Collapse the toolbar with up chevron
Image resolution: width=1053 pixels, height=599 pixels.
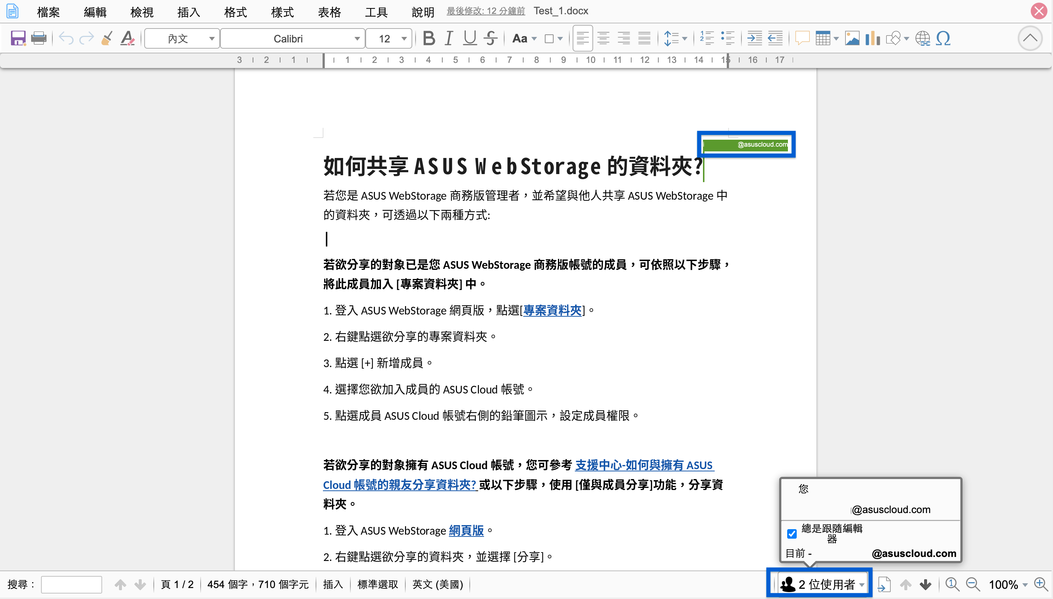click(1030, 38)
